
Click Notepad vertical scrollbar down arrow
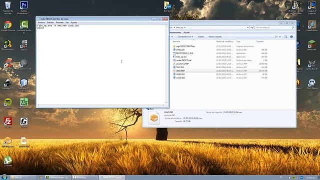tap(166, 102)
